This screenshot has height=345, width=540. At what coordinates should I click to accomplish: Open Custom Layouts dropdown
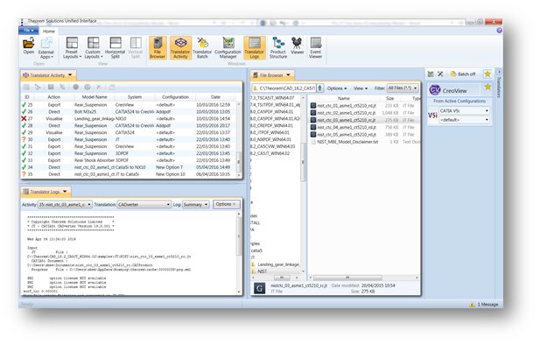94,48
